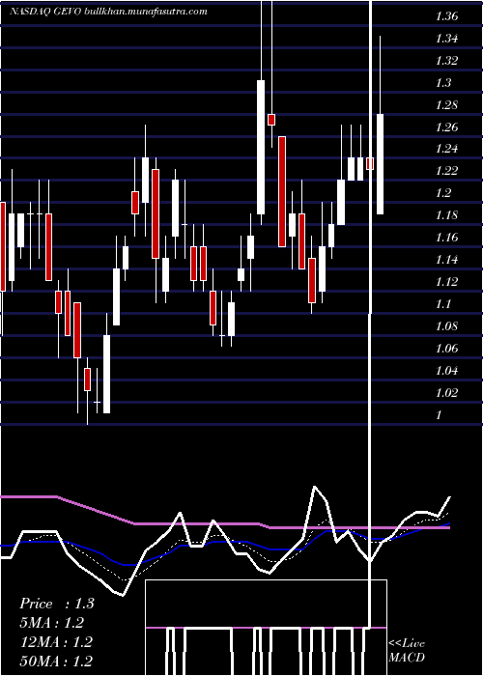Click the 1.26 price axis label
Viewport: 483px width, 676px height.
446,127
